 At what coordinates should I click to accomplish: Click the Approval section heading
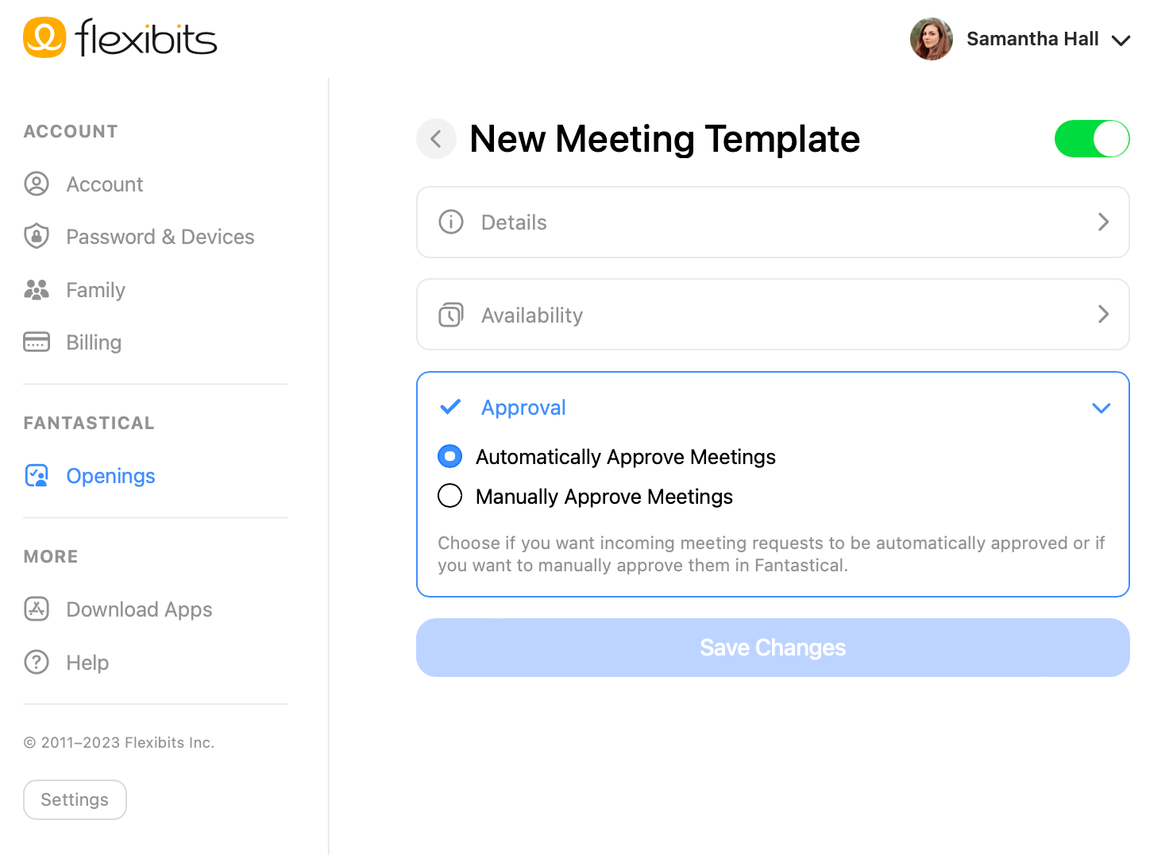click(523, 408)
